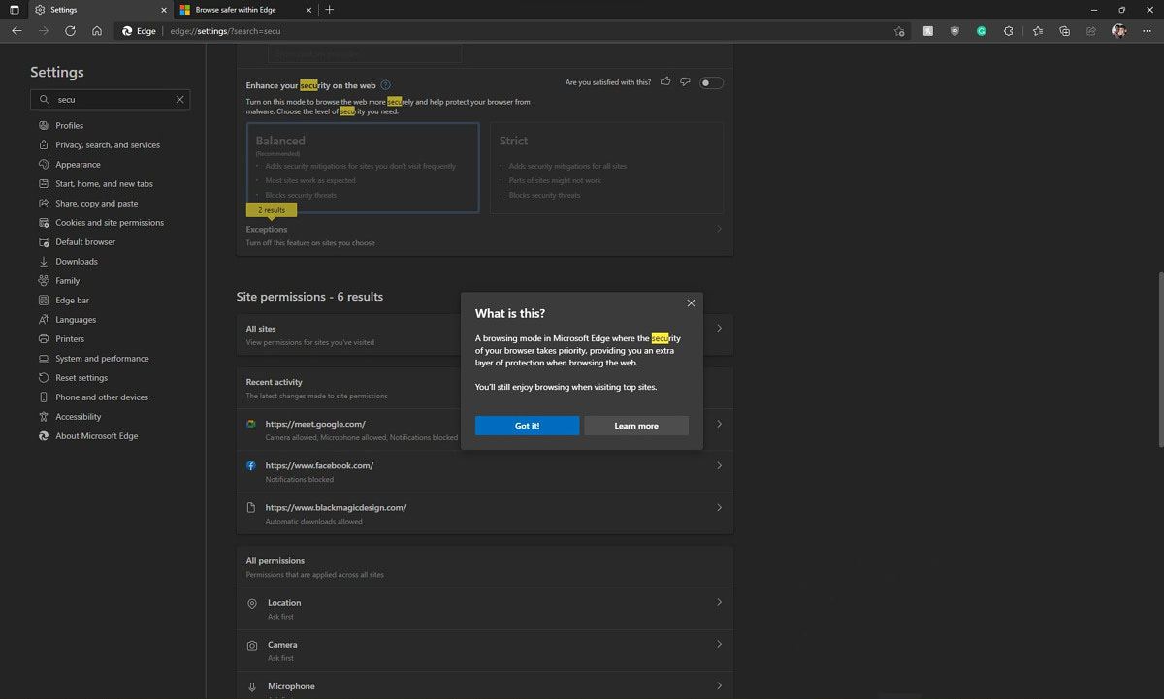Expand the Location permission row
Screen dimensions: 1164x699
[719, 603]
